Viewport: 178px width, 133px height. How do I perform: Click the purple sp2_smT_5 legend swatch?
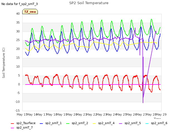point(120,124)
